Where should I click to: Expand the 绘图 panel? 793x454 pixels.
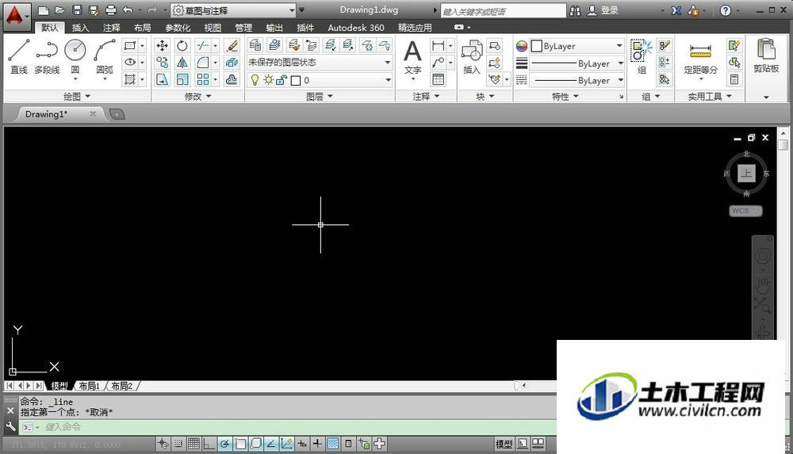pyautogui.click(x=77, y=96)
